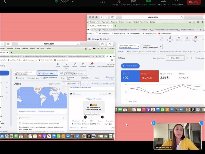Go back using the top-left arrow

click(x=5, y=2)
